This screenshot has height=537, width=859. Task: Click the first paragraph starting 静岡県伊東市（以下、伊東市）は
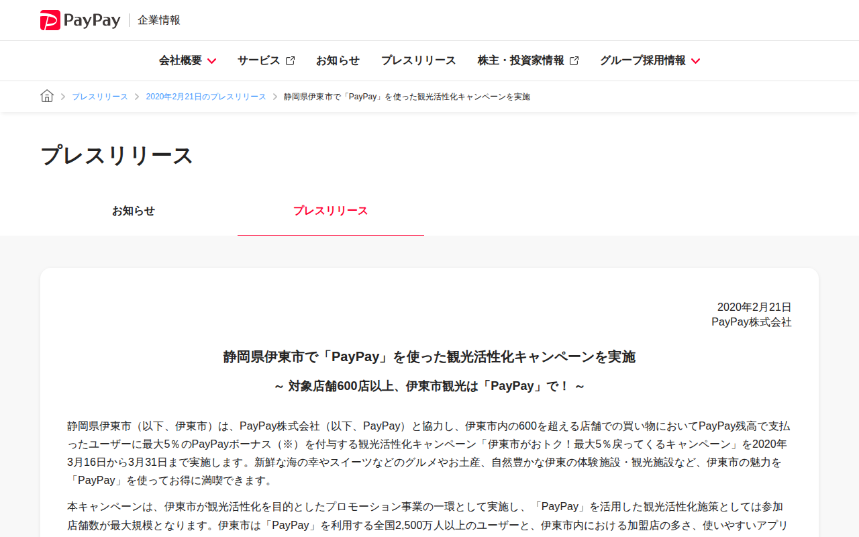(x=429, y=453)
